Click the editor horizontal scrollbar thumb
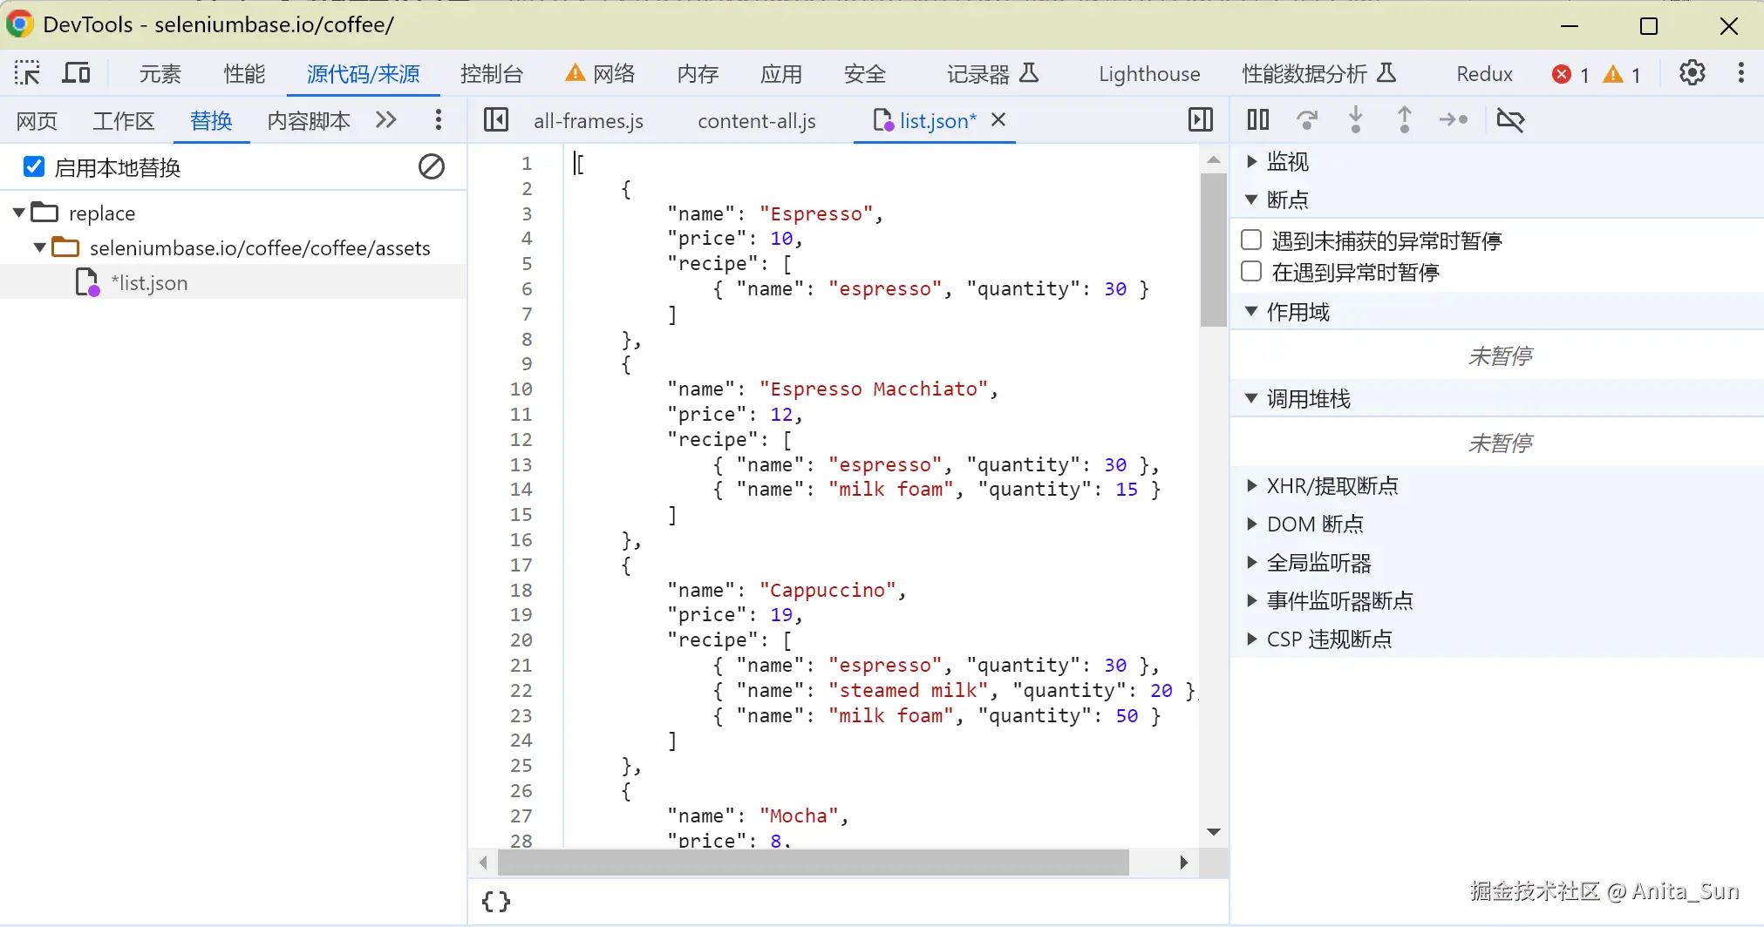Viewport: 1764px width, 927px height. (813, 863)
